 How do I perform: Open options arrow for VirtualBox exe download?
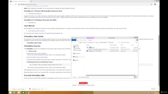(x=45, y=89)
